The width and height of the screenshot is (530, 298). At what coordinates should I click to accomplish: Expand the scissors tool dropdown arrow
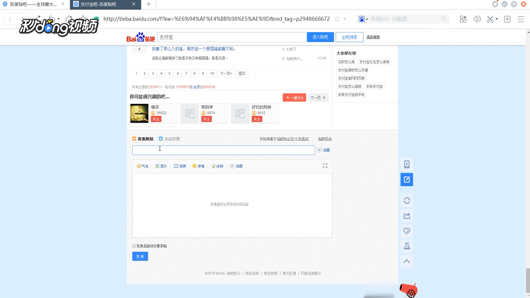point(497,19)
